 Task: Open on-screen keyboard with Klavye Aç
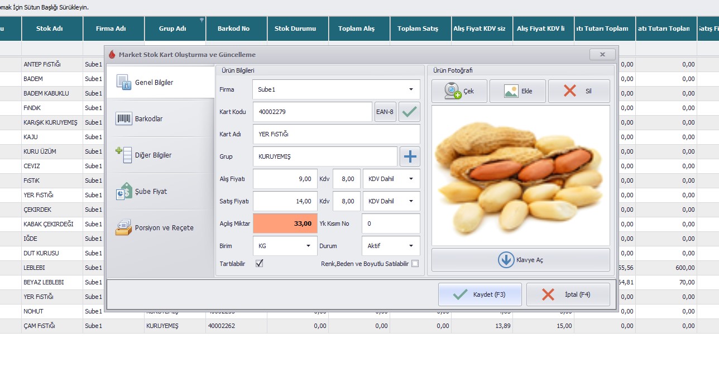[x=520, y=260]
